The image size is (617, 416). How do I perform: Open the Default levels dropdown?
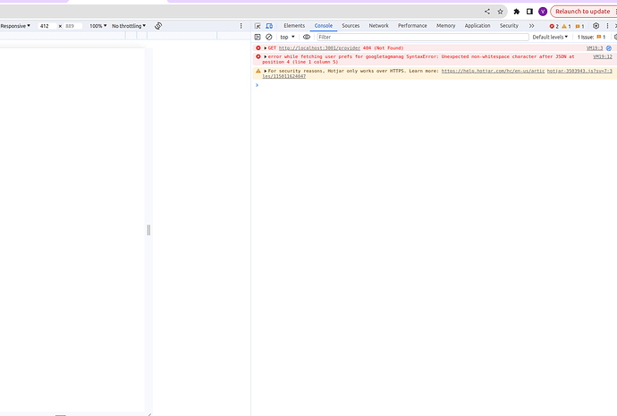[550, 37]
